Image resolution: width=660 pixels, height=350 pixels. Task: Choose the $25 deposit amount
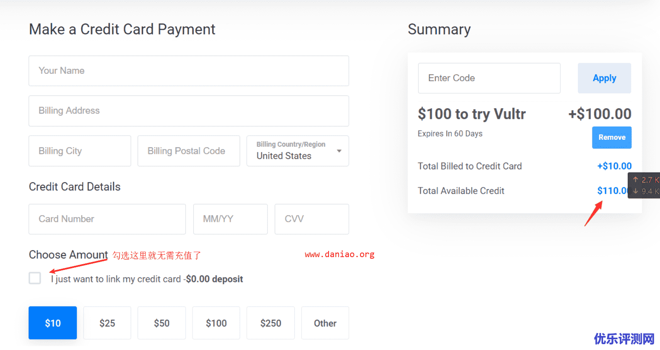[x=107, y=323]
